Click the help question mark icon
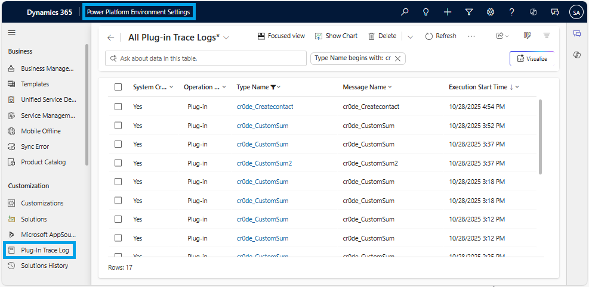The width and height of the screenshot is (589, 287). 512,12
